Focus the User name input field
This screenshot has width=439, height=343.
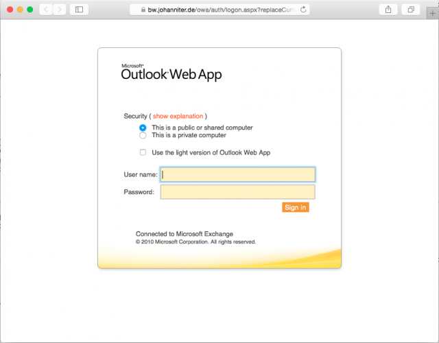[x=238, y=175]
